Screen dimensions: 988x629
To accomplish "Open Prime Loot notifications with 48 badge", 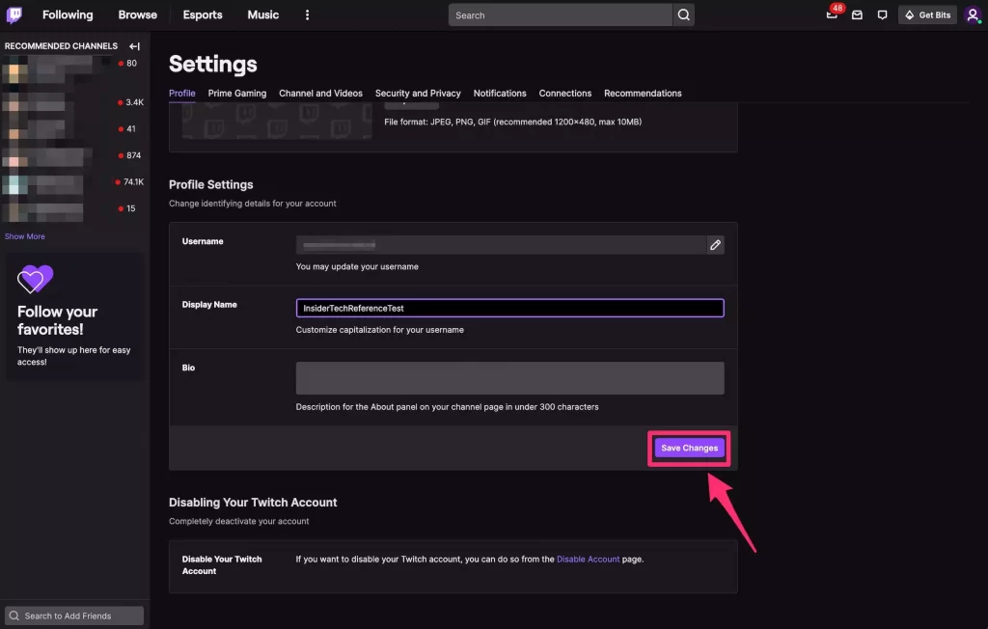I will [x=832, y=14].
